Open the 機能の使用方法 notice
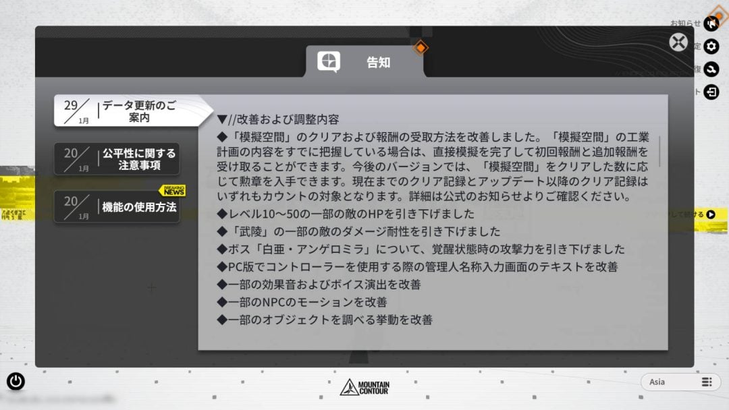This screenshot has height=410, width=729. 117,206
